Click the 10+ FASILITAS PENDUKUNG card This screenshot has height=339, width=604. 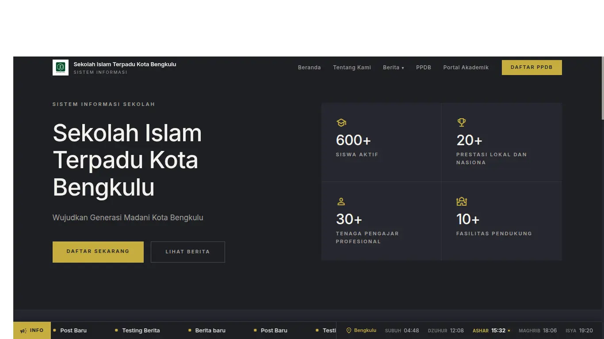502,221
